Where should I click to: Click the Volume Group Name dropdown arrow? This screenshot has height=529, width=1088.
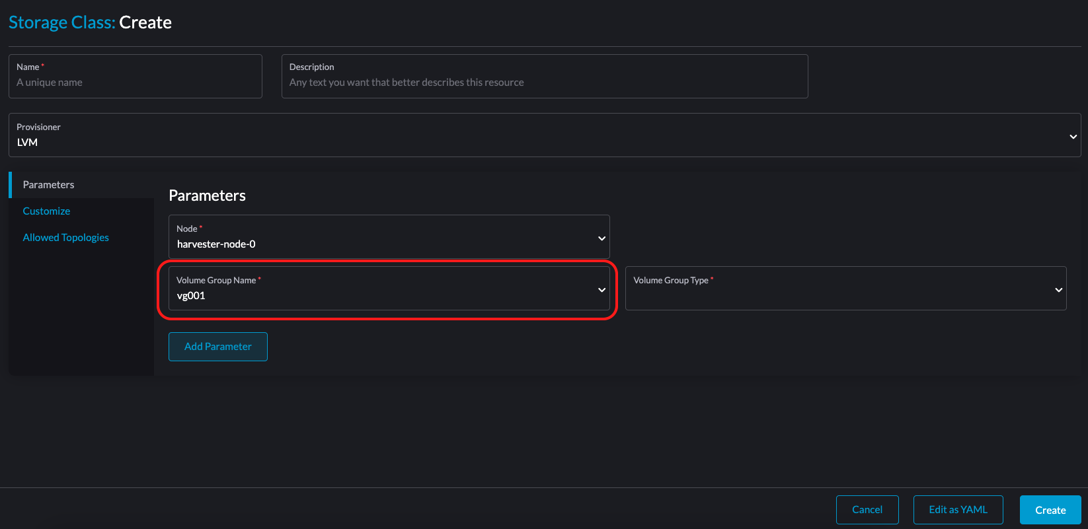pyautogui.click(x=601, y=289)
